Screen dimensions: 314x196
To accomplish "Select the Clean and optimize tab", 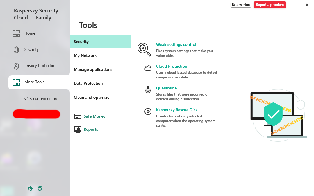I will (100, 97).
